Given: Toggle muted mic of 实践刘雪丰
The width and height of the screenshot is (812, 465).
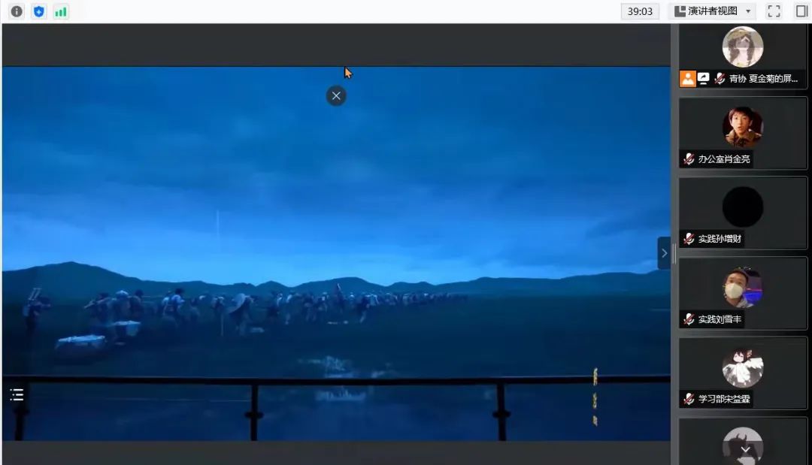Looking at the screenshot, I should (689, 319).
